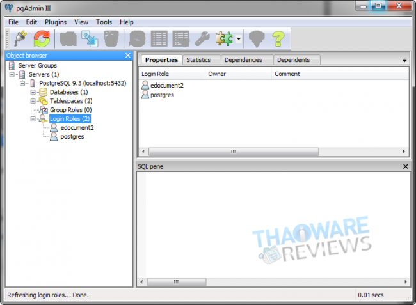Click the Drop object trash icon
416x305 pixels.
click(111, 39)
